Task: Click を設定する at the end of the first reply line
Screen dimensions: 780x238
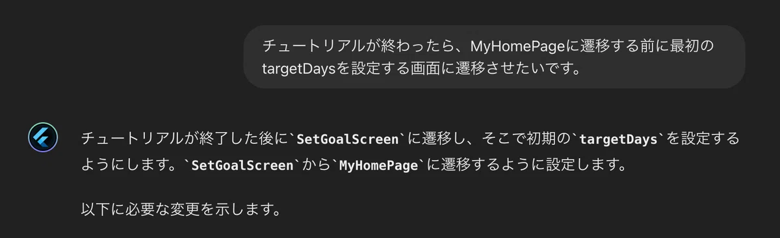Action: (703, 139)
